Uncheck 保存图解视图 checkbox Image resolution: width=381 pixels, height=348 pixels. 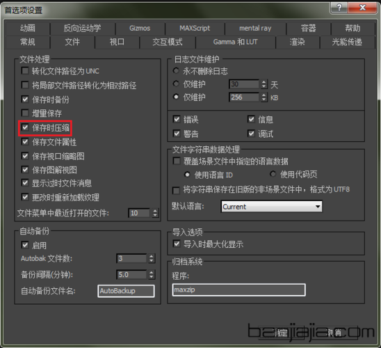pos(25,170)
